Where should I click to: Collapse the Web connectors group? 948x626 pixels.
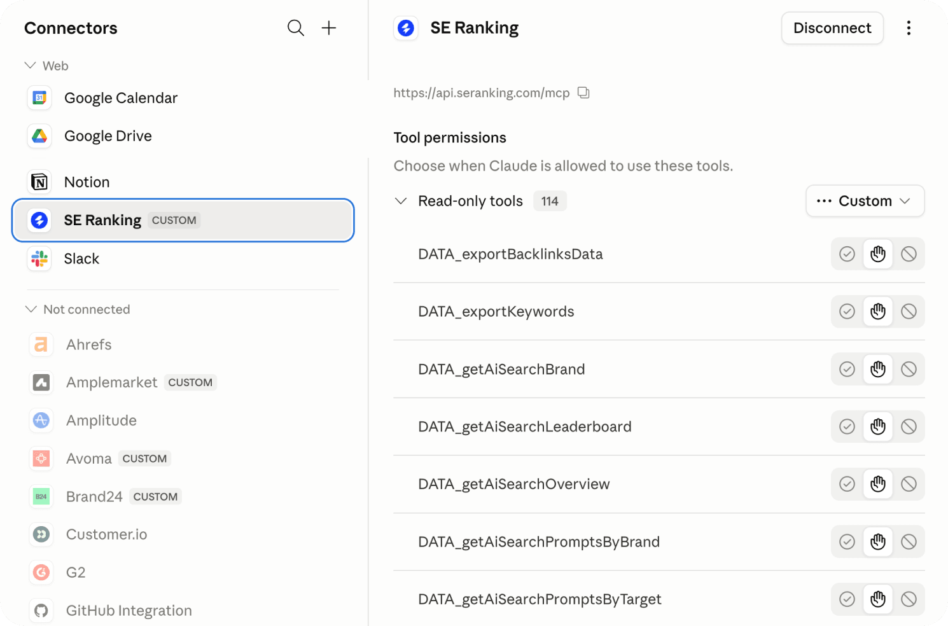coord(30,66)
